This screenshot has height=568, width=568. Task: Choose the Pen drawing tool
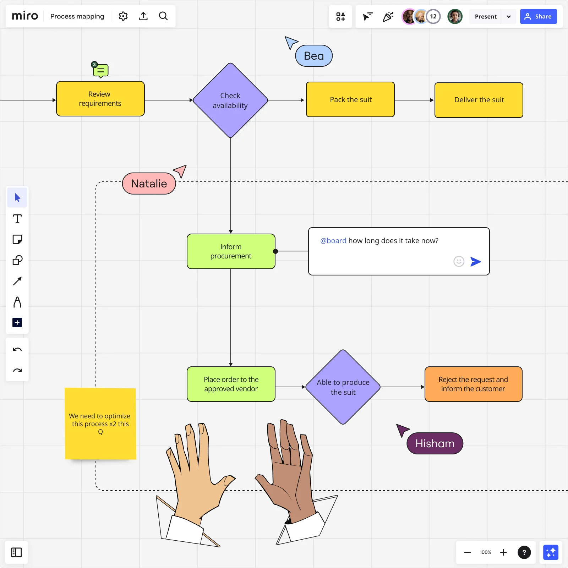tap(17, 302)
